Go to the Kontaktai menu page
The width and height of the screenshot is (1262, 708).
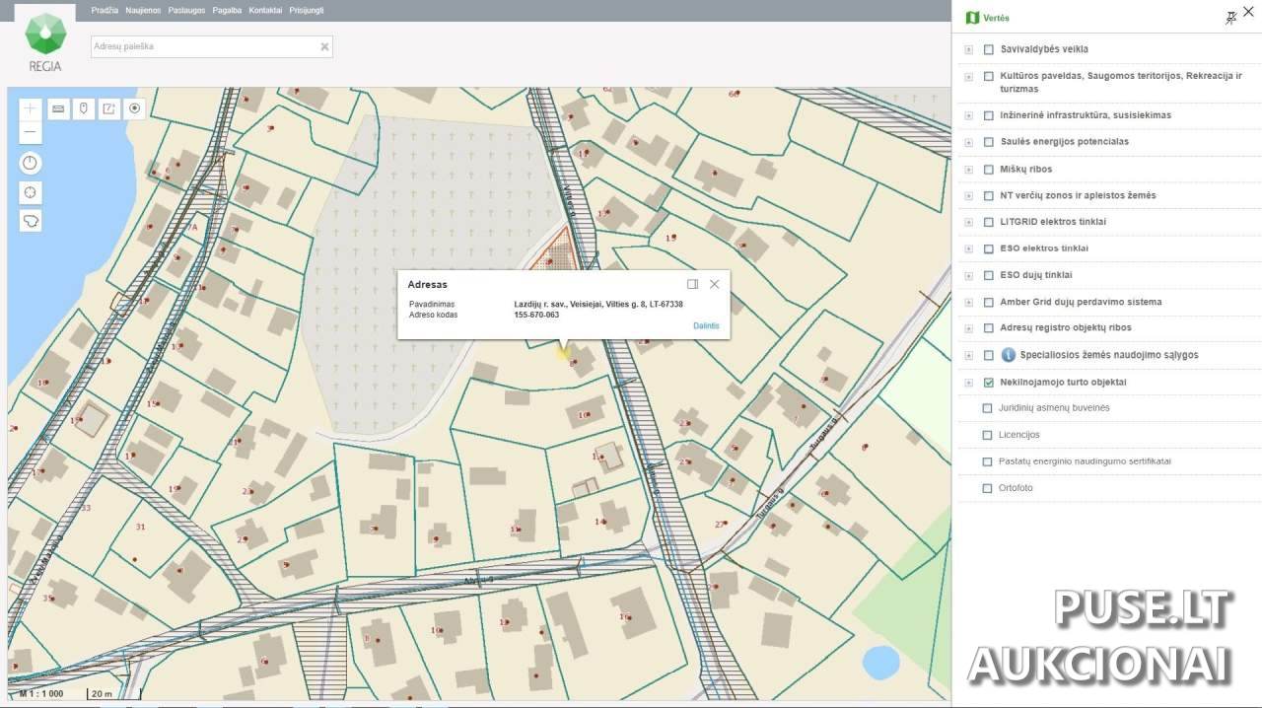[x=265, y=10]
